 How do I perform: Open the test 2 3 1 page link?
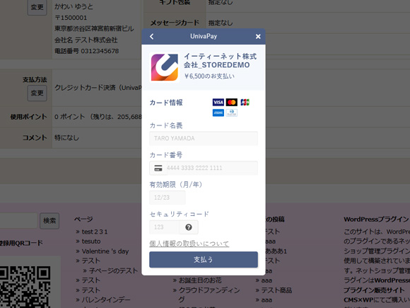95,232
